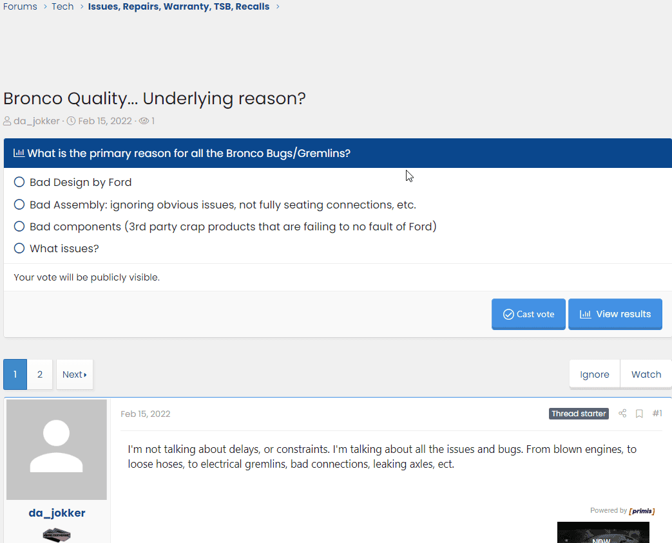Viewport: 672px width, 543px height.
Task: Open the View results button
Action: 615,314
